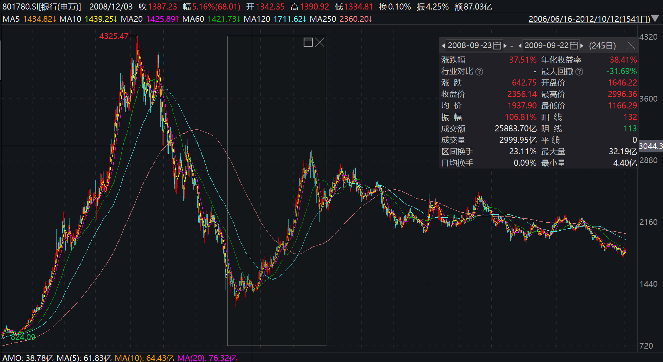This screenshot has height=362, width=663.
Task: Step start date 2008-09-23 forward one day
Action: point(505,45)
